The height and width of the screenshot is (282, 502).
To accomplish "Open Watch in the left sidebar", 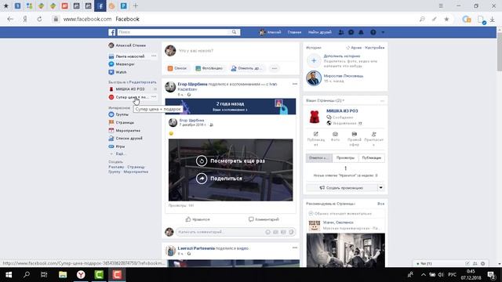I will point(121,72).
